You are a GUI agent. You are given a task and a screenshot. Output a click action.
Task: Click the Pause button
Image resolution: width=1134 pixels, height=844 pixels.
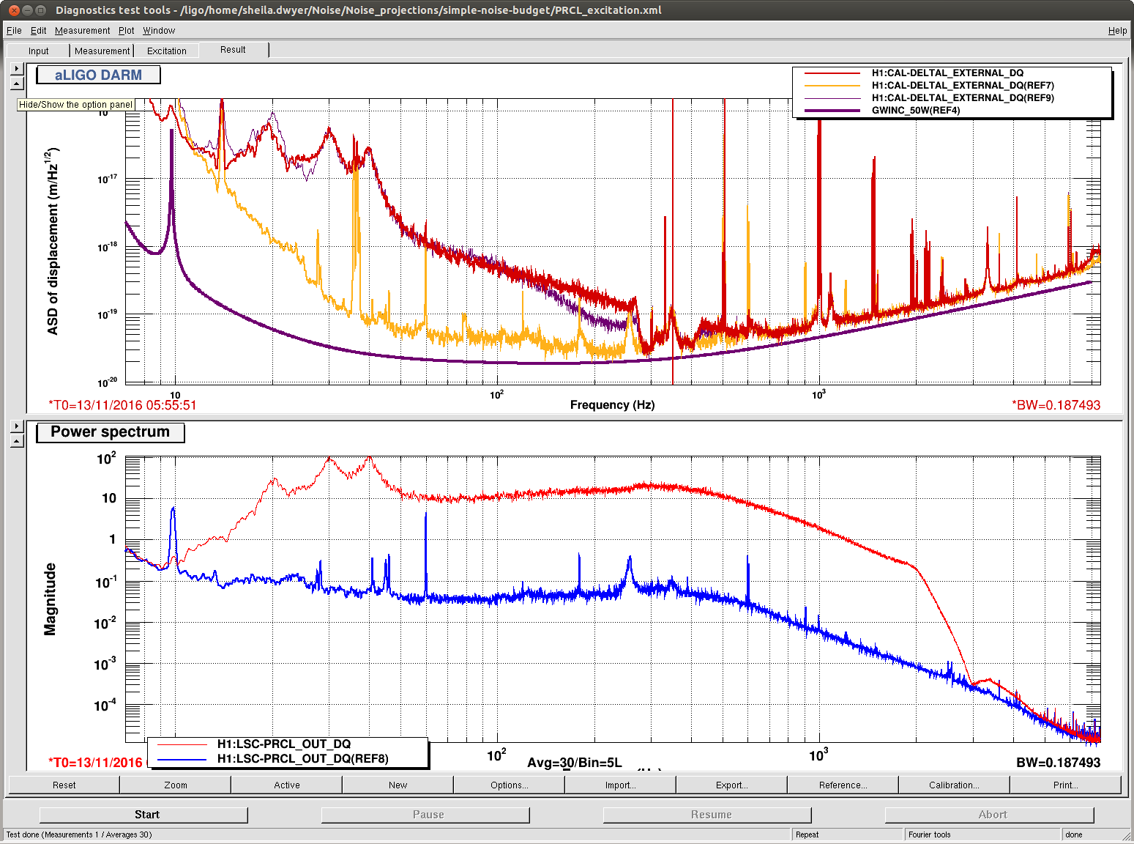point(425,815)
